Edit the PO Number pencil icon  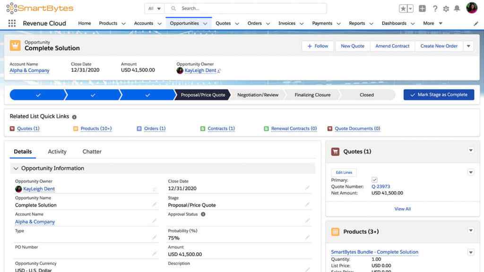pyautogui.click(x=154, y=254)
